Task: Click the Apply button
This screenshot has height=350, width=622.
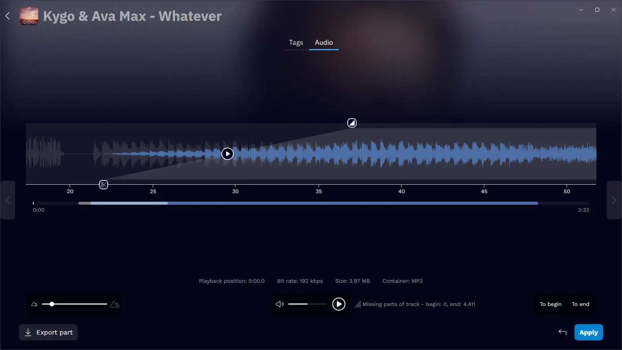Action: 589,332
